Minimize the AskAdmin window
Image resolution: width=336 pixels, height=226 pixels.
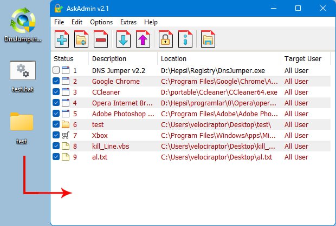click(274, 8)
